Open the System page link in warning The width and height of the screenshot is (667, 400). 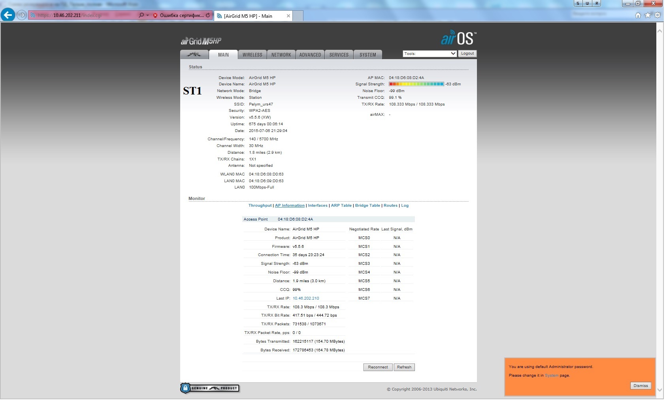552,375
